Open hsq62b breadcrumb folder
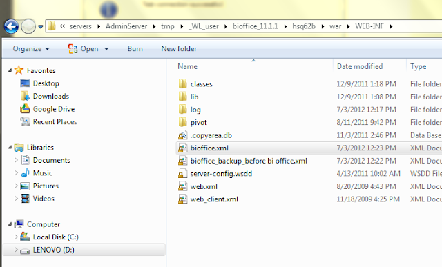This screenshot has height=267, width=442. click(x=304, y=26)
